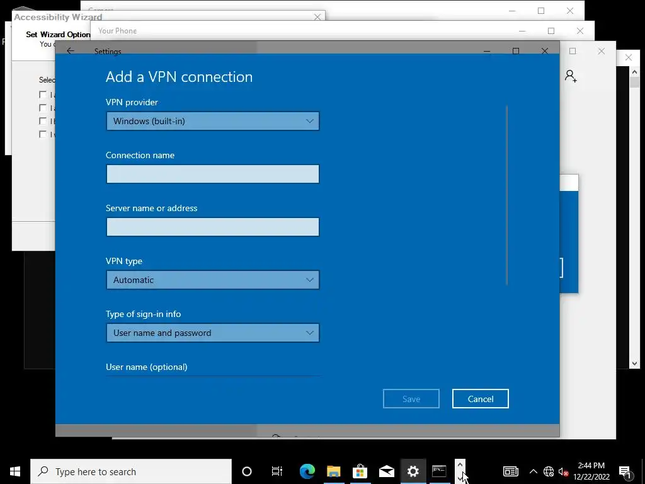Viewport: 645px width, 484px height.
Task: Click the VPN dialog's vertical scrollbar
Action: pyautogui.click(x=507, y=195)
